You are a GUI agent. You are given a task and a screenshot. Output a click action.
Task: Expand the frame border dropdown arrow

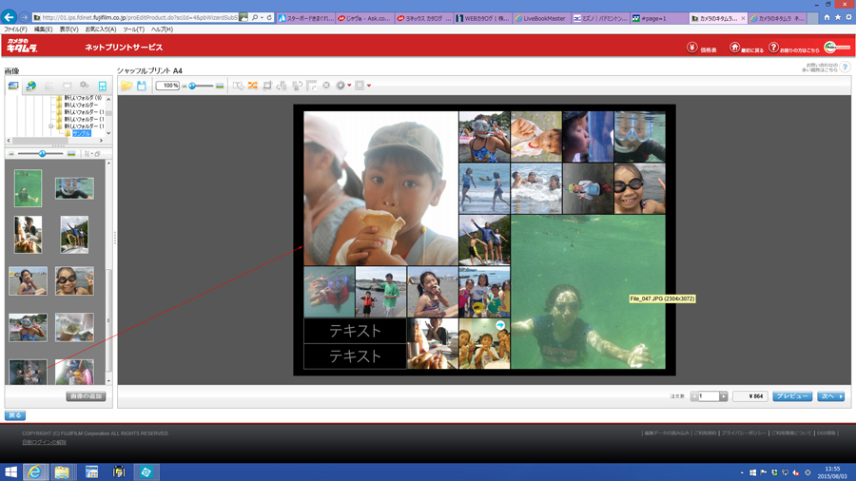(x=369, y=86)
